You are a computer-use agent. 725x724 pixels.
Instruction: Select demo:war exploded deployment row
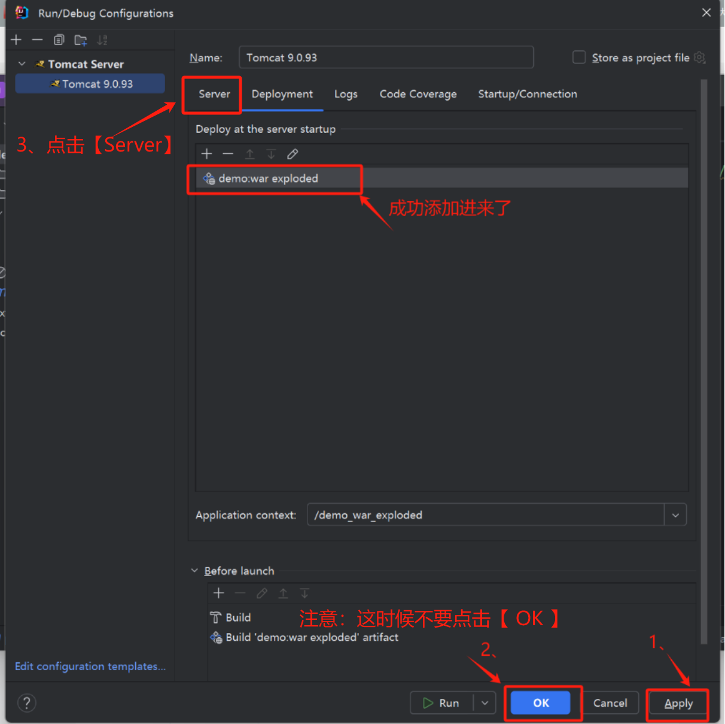[x=441, y=178]
